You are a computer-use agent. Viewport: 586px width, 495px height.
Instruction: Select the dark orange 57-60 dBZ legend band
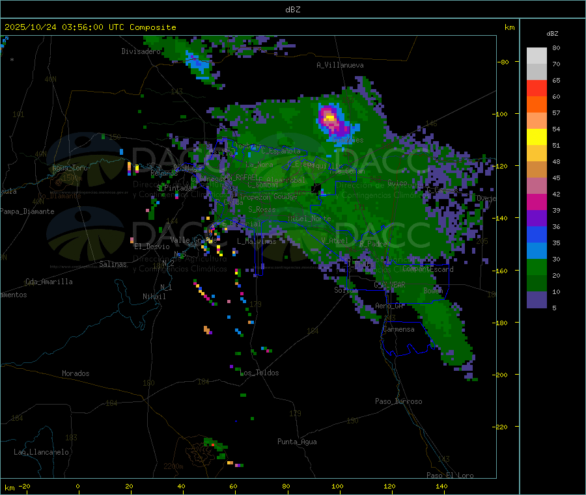(x=537, y=105)
